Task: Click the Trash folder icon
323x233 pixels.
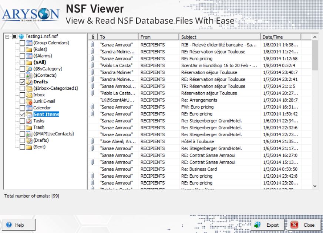Action: pyautogui.click(x=29, y=127)
